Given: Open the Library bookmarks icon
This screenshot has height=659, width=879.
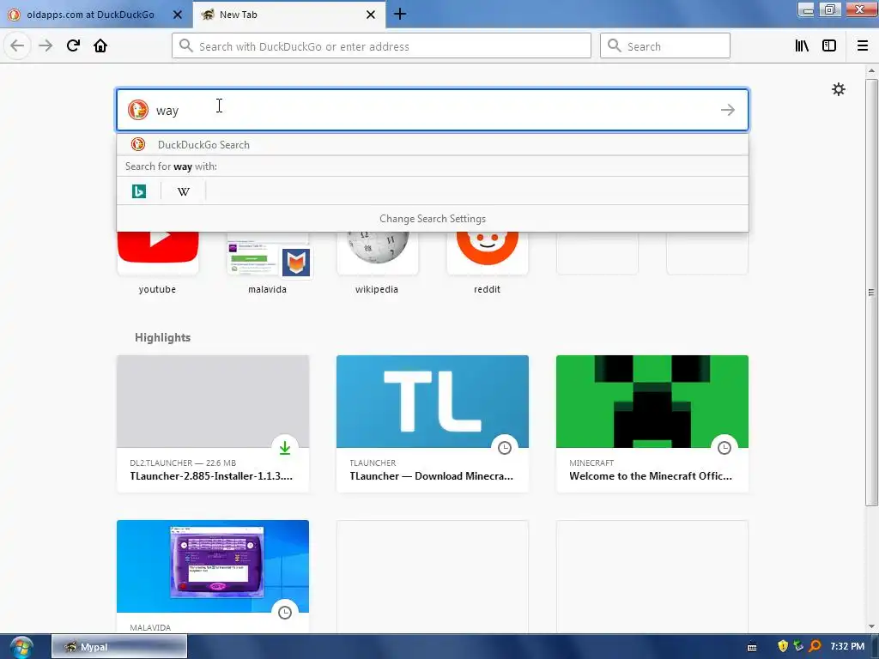Looking at the screenshot, I should click(x=802, y=45).
